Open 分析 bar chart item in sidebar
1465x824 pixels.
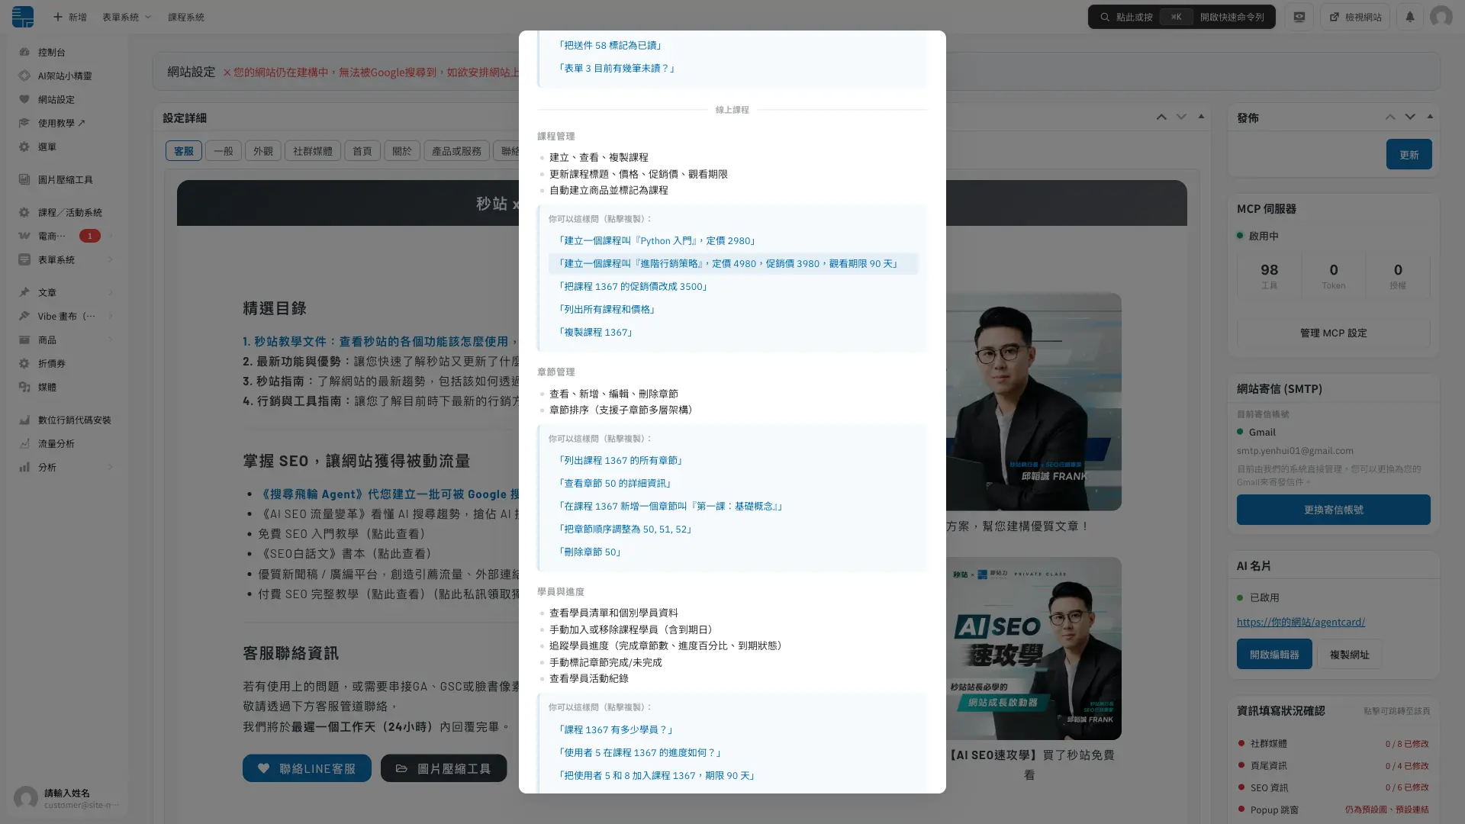coord(47,467)
